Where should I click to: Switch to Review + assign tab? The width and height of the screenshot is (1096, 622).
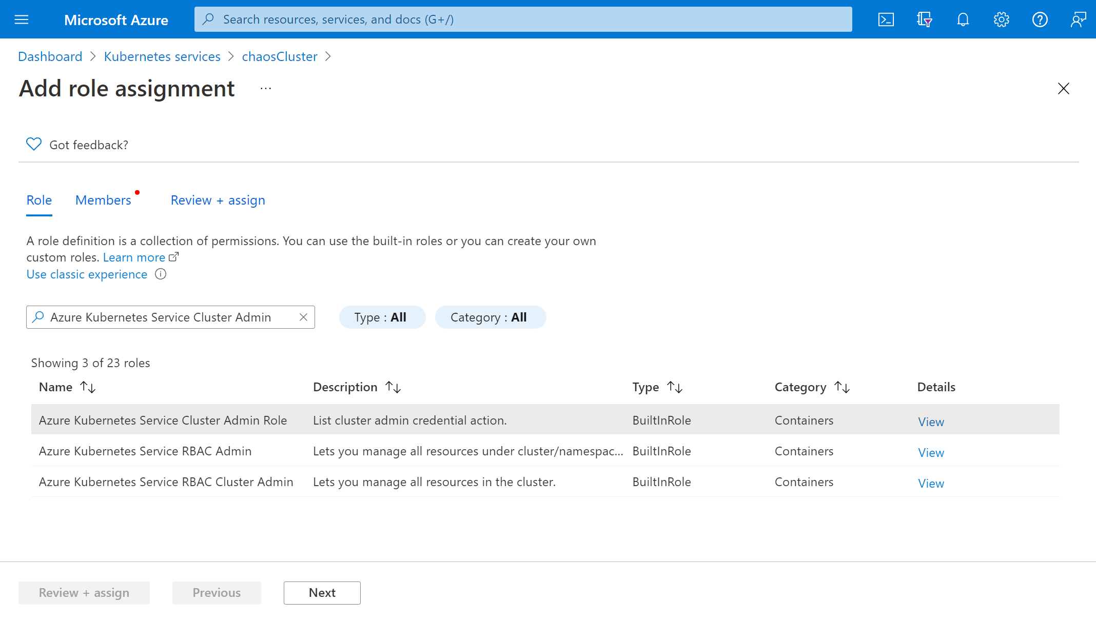coord(218,200)
